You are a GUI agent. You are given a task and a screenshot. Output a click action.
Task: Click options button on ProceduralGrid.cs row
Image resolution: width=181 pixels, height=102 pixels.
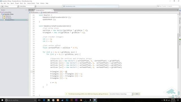pos(27,20)
